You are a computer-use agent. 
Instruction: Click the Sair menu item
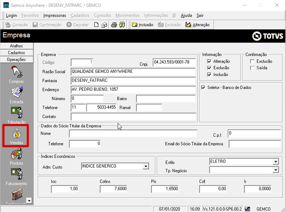click(x=200, y=16)
